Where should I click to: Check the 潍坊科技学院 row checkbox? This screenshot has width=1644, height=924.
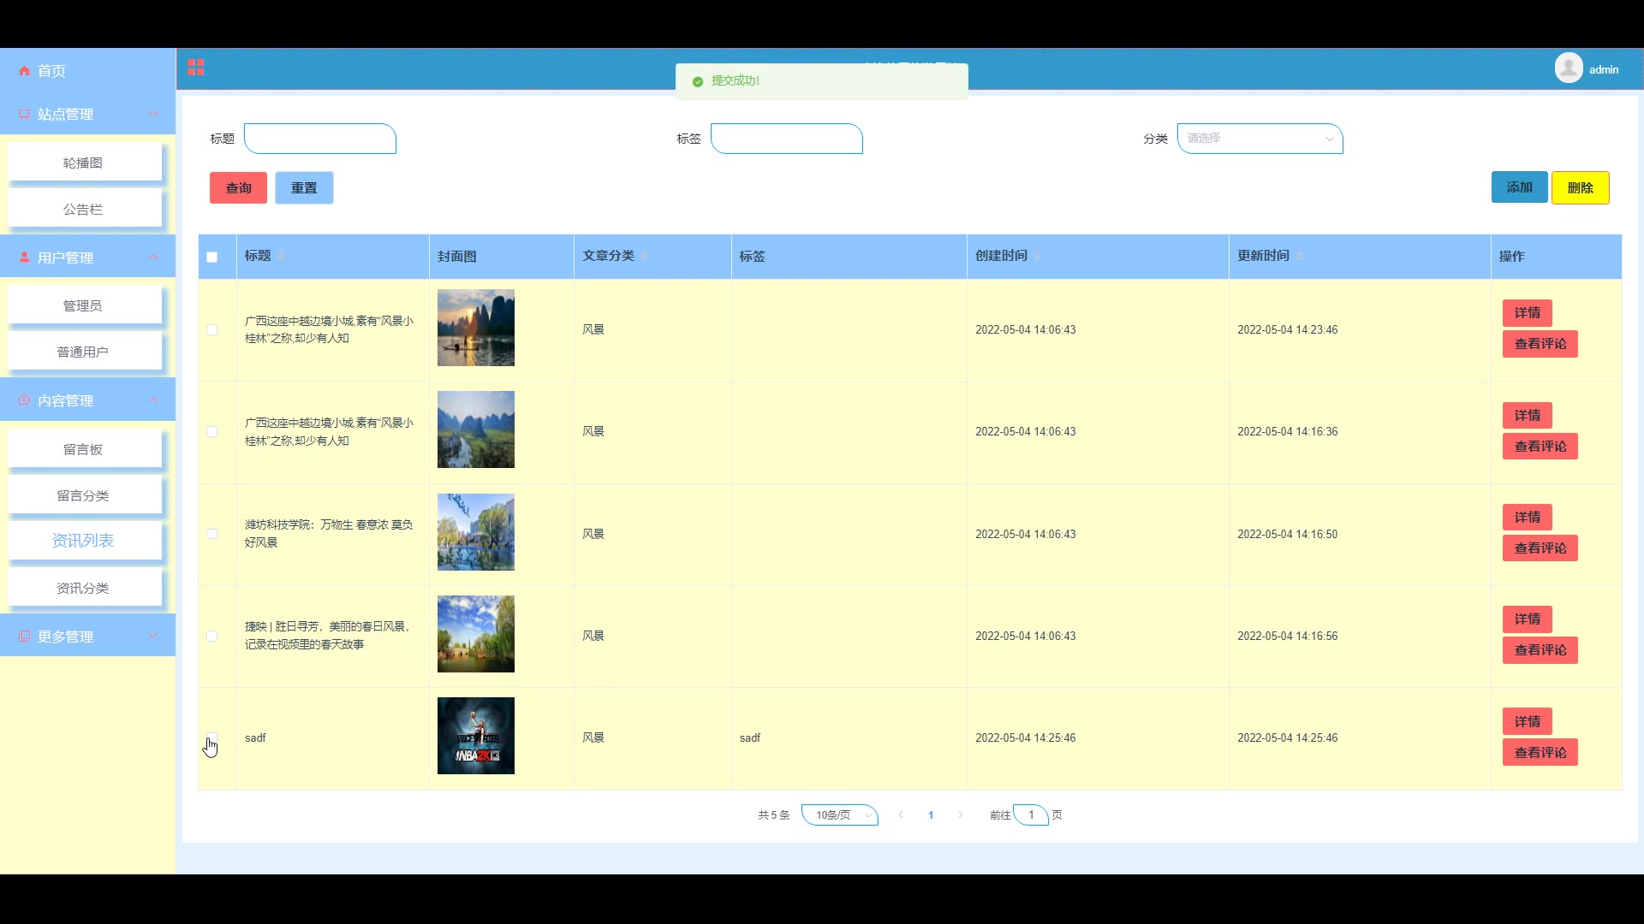[212, 534]
